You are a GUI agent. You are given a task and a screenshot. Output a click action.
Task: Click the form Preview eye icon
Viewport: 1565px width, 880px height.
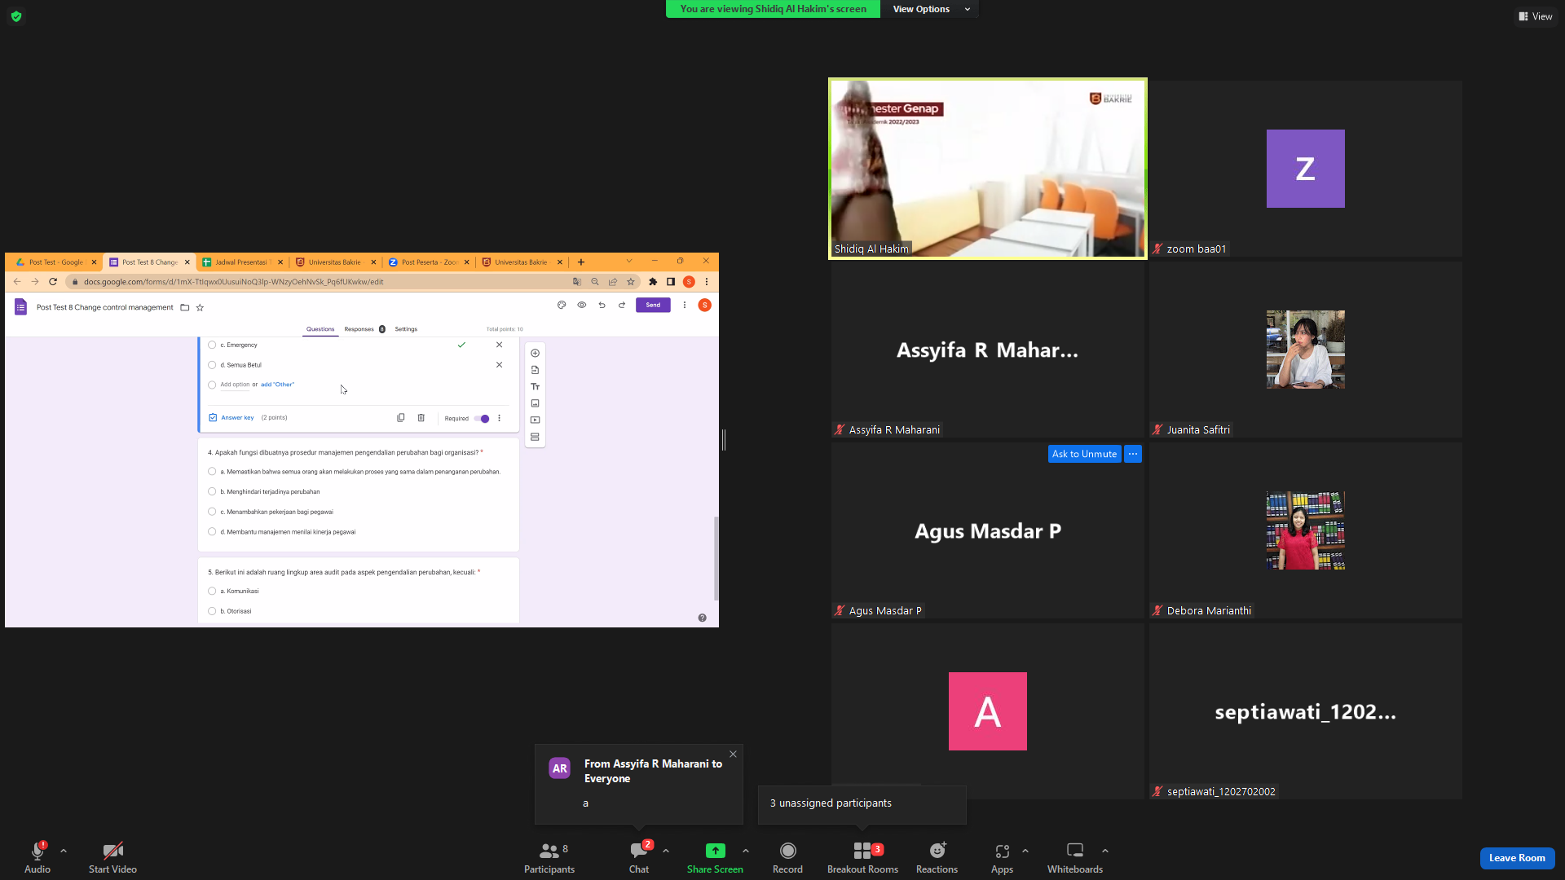coord(582,305)
